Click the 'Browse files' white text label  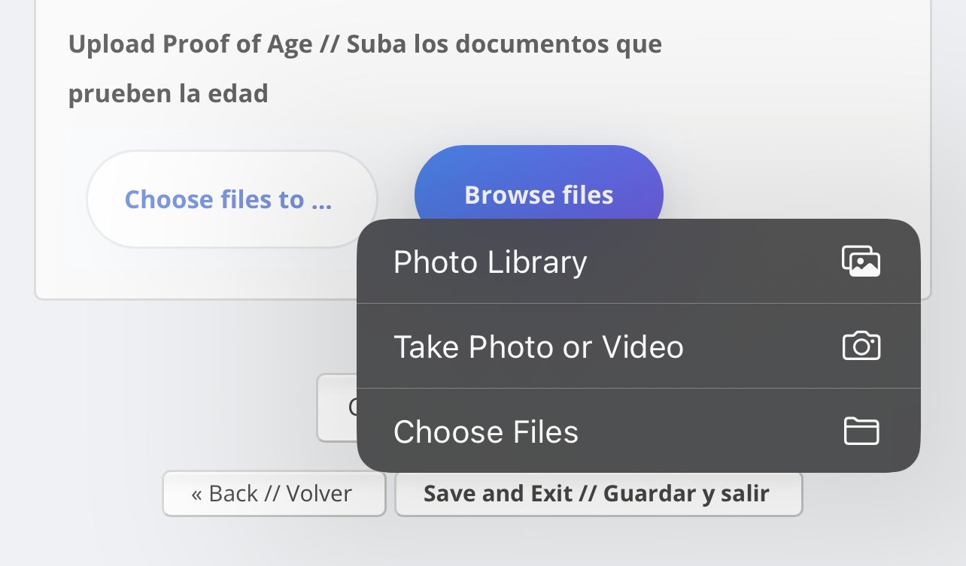point(539,195)
